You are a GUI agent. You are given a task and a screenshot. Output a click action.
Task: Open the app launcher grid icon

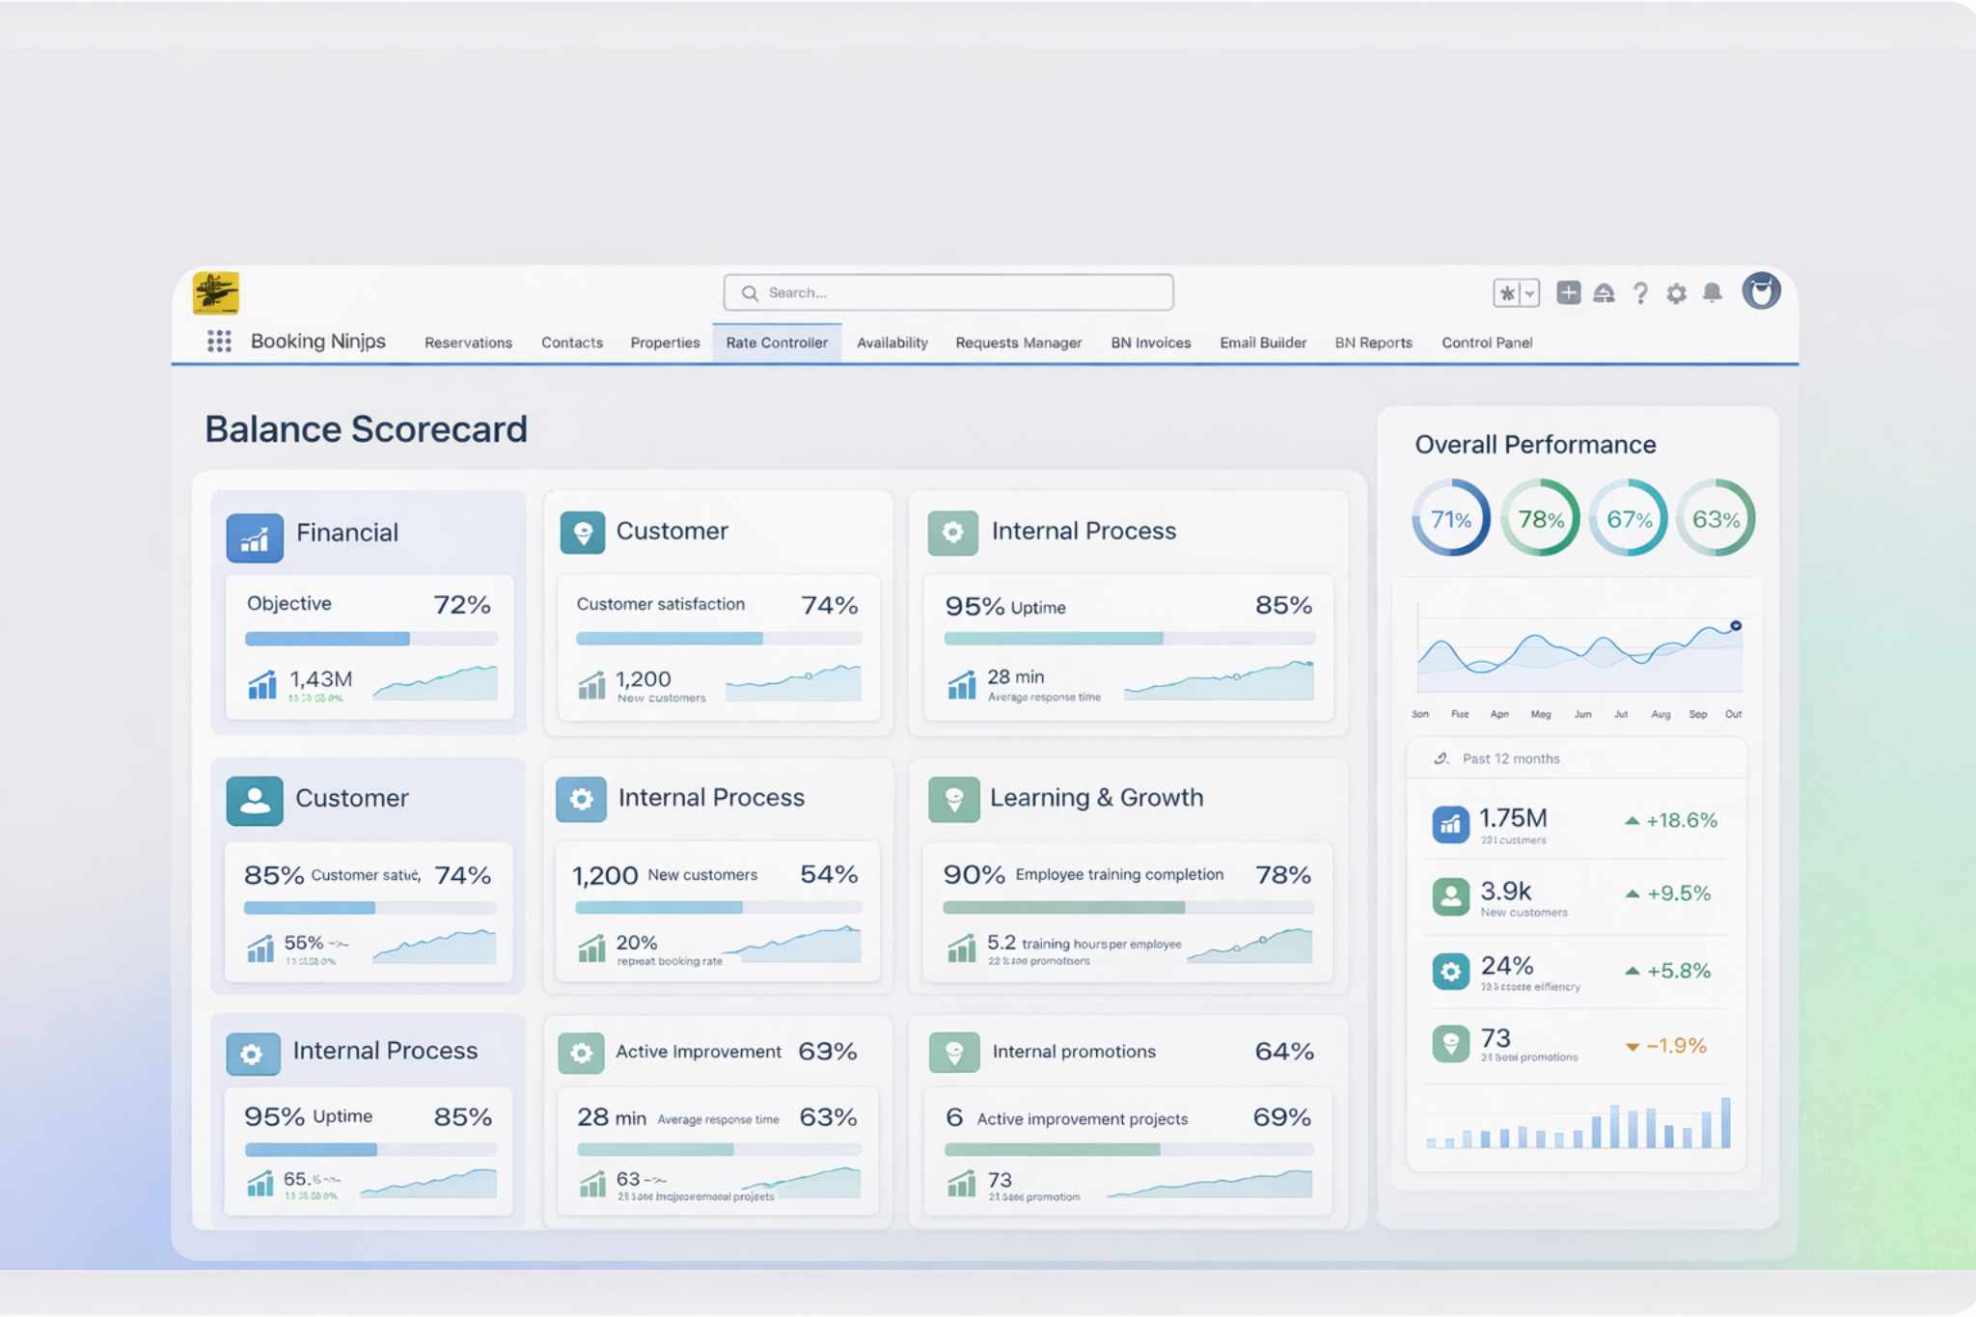point(220,343)
